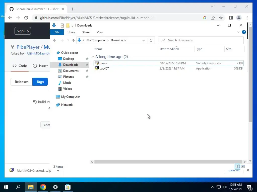Expand the address bar history dropdown

pyautogui.click(x=143, y=40)
